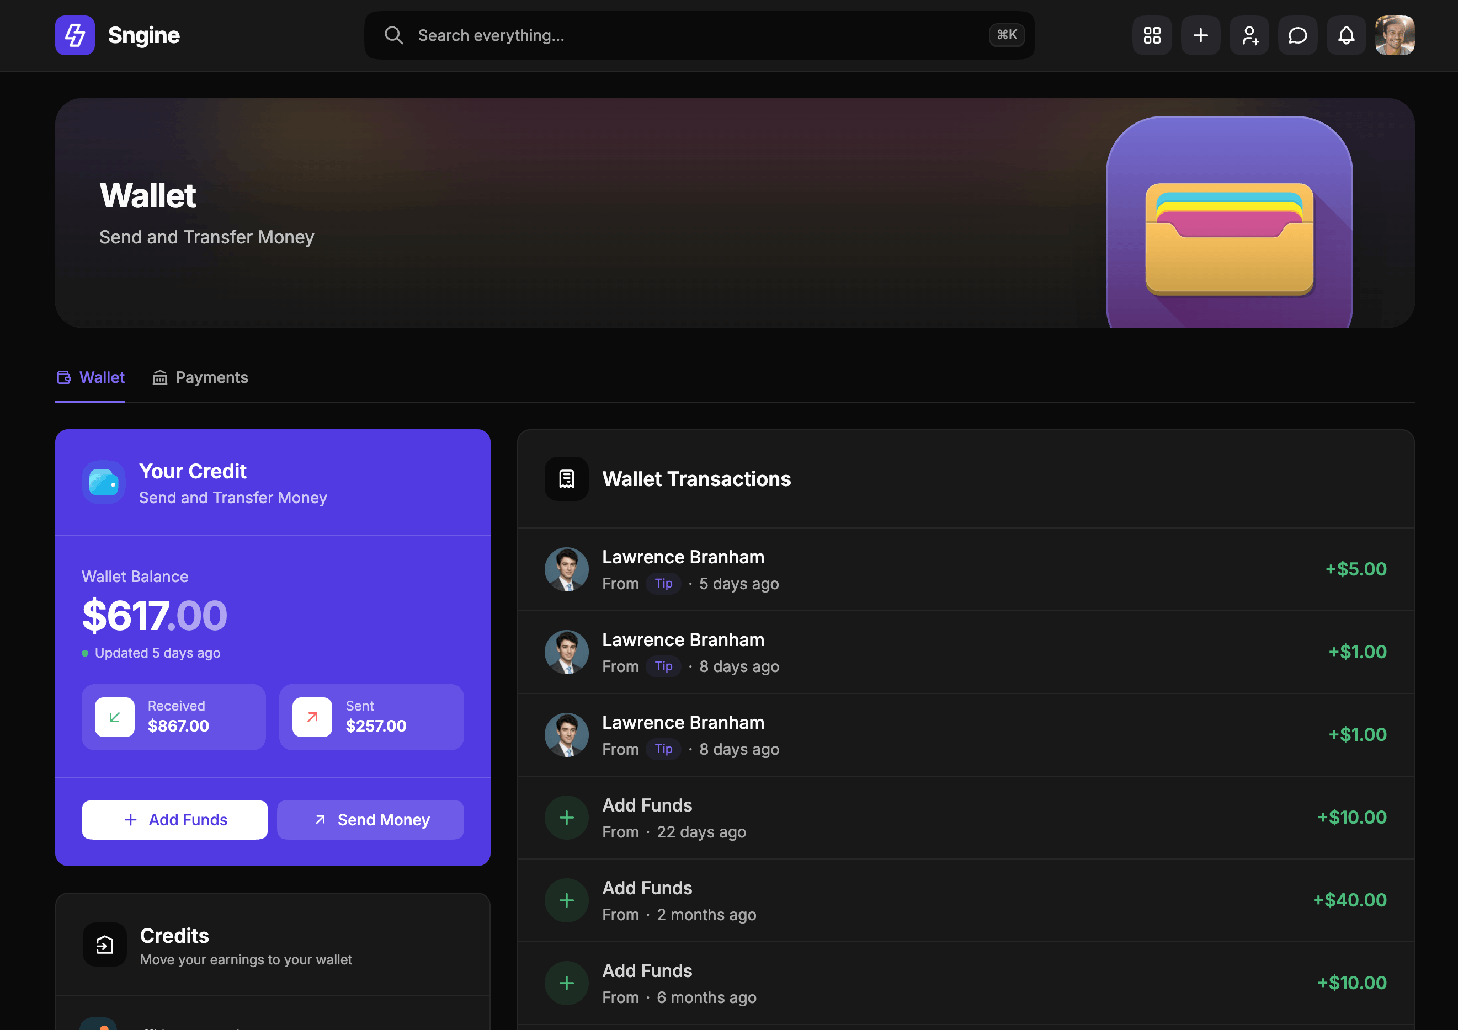Click the Sngine lightning logo icon

pos(75,35)
